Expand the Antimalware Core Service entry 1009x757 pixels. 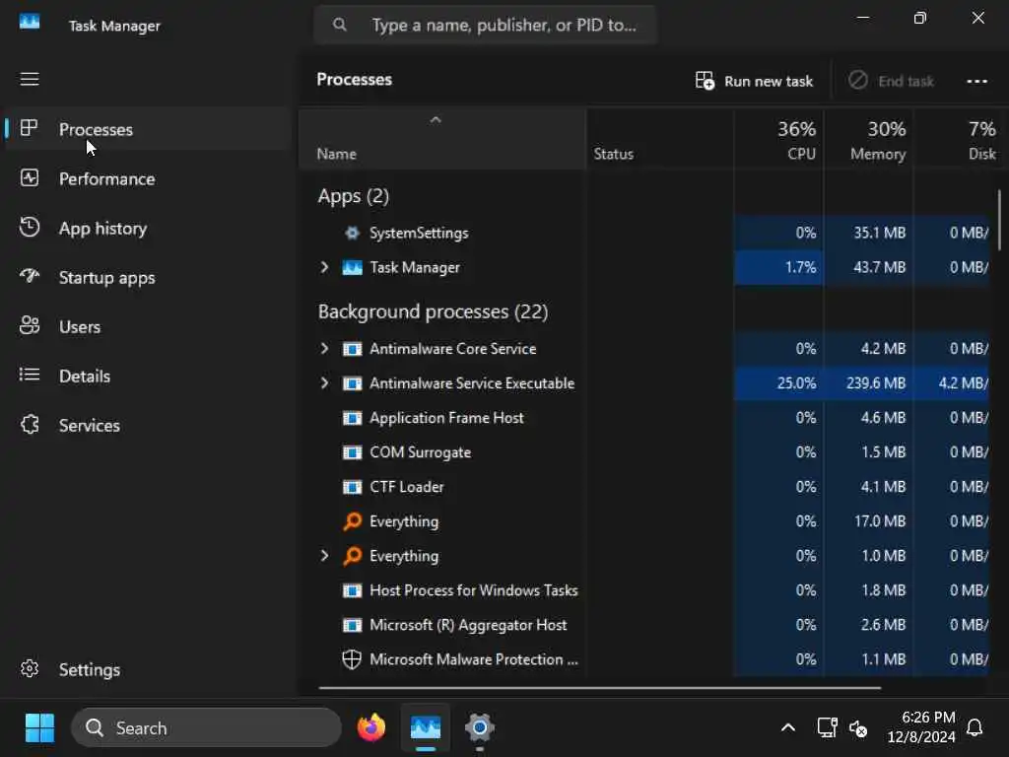click(324, 348)
